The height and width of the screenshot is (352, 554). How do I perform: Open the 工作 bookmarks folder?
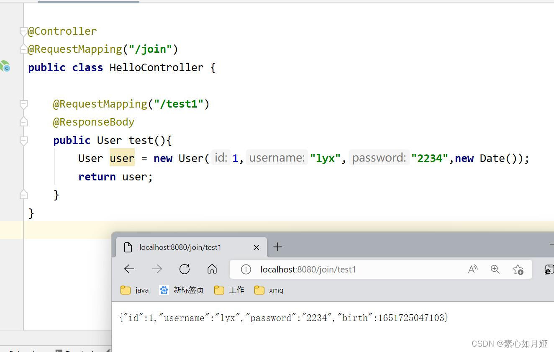point(229,290)
